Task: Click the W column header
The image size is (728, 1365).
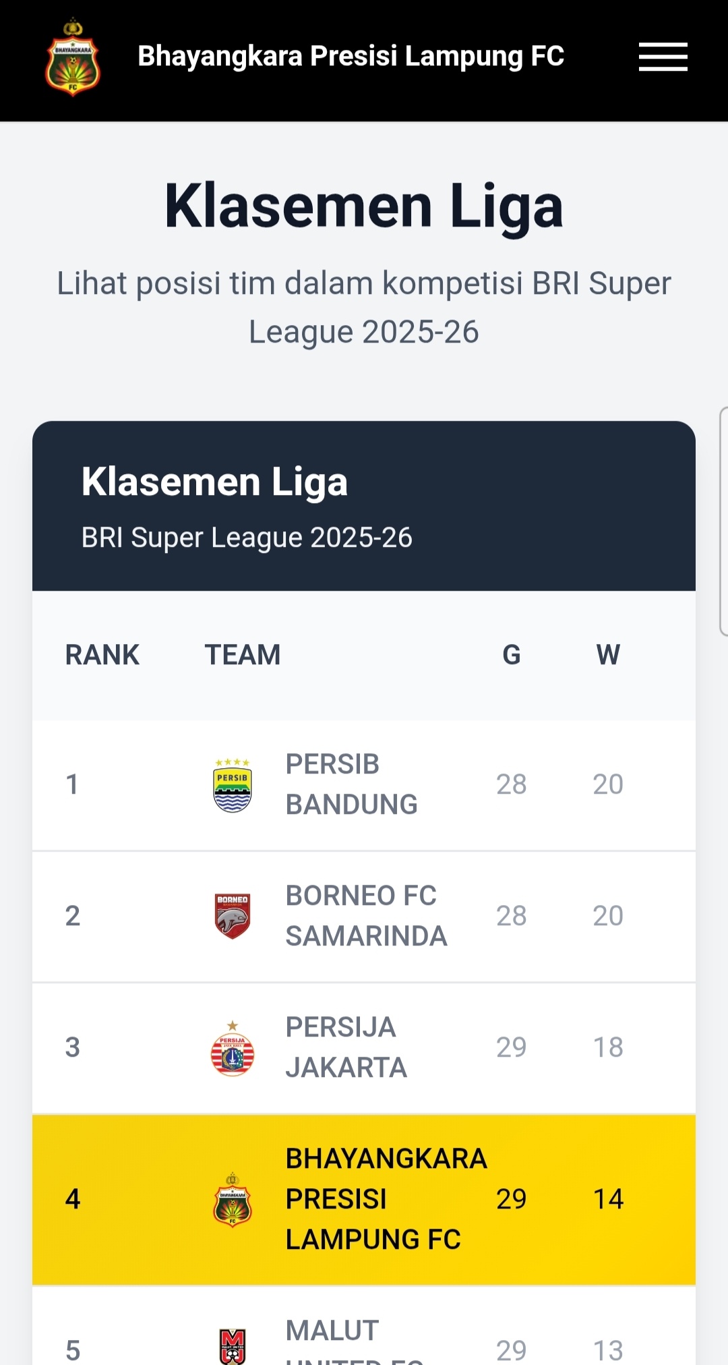Action: 608,655
